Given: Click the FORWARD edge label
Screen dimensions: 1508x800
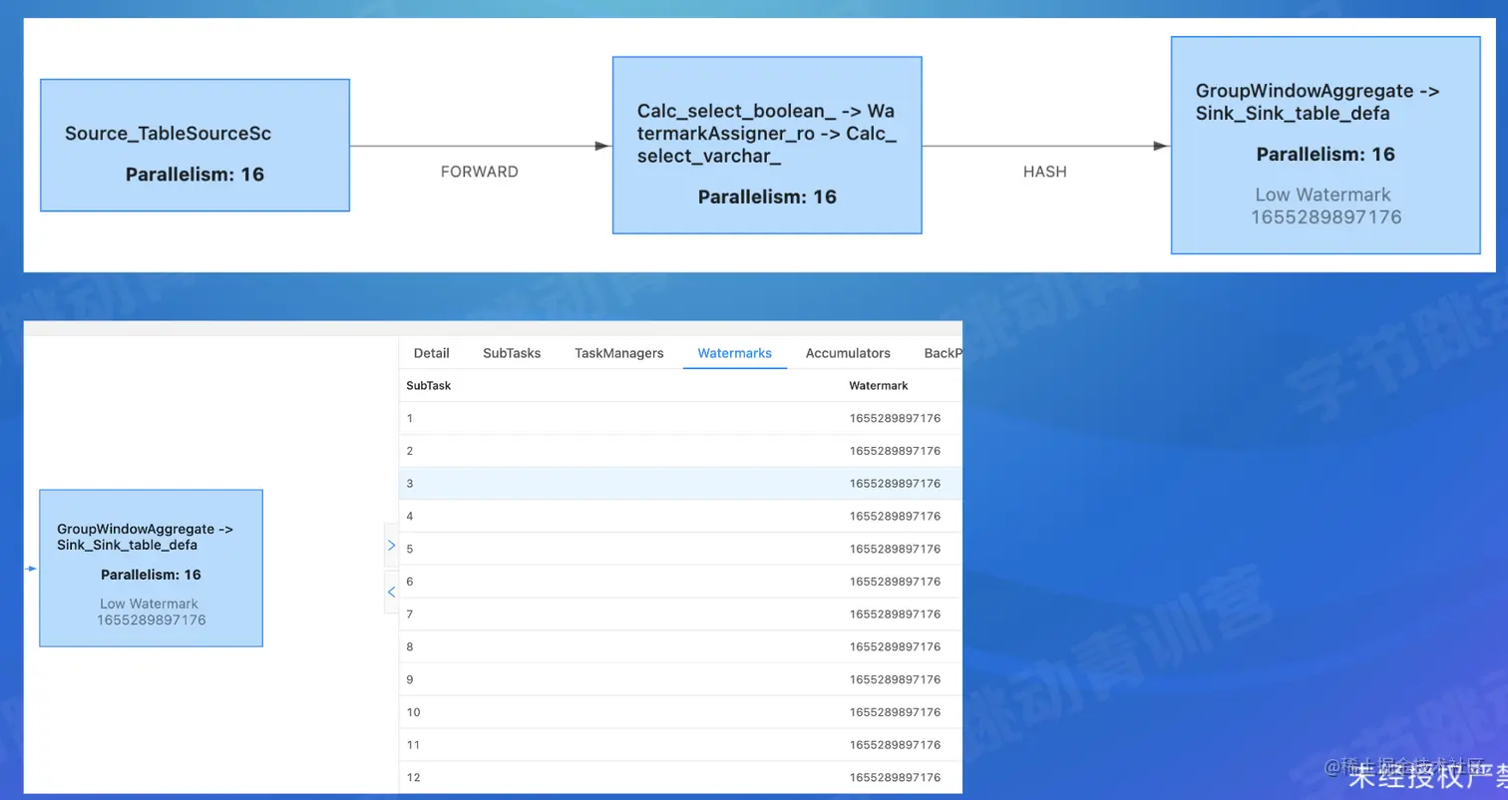Looking at the screenshot, I should click(x=480, y=172).
